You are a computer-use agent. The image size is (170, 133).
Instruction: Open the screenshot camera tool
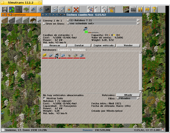133,9
